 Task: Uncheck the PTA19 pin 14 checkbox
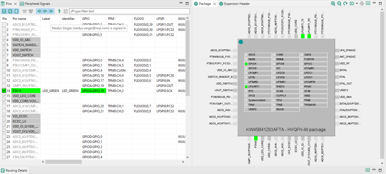(x=4, y=91)
